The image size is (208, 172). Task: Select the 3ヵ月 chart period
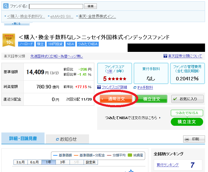tap(21, 162)
